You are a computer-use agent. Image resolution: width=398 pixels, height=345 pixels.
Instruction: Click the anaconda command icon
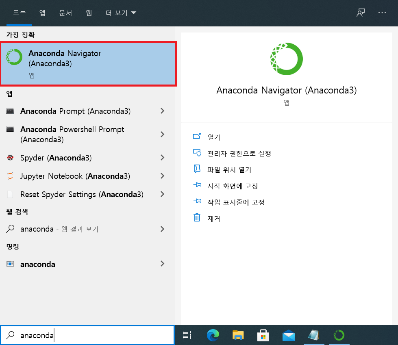point(10,264)
